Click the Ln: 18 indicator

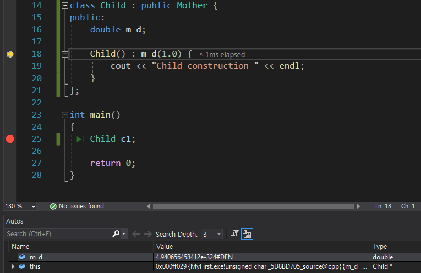coord(383,206)
